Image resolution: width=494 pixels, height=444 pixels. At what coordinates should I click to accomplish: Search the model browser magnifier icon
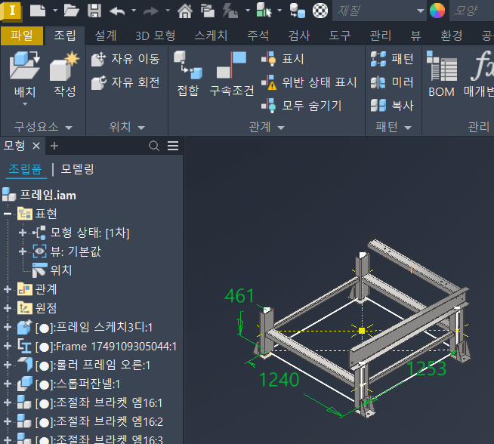[154, 146]
